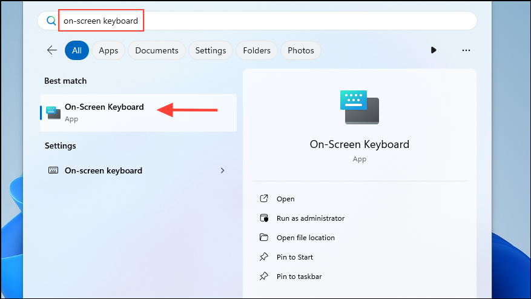Open the On-screen keyboard settings result
The width and height of the screenshot is (531, 299).
click(138, 170)
